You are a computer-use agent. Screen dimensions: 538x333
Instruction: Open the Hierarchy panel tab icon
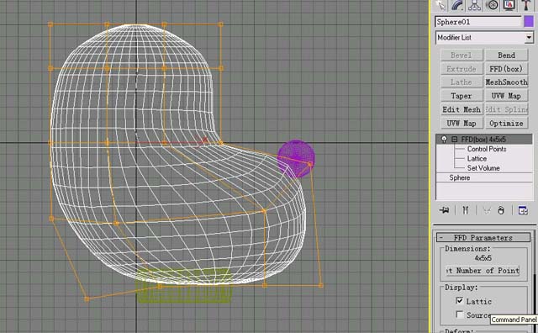click(x=475, y=5)
